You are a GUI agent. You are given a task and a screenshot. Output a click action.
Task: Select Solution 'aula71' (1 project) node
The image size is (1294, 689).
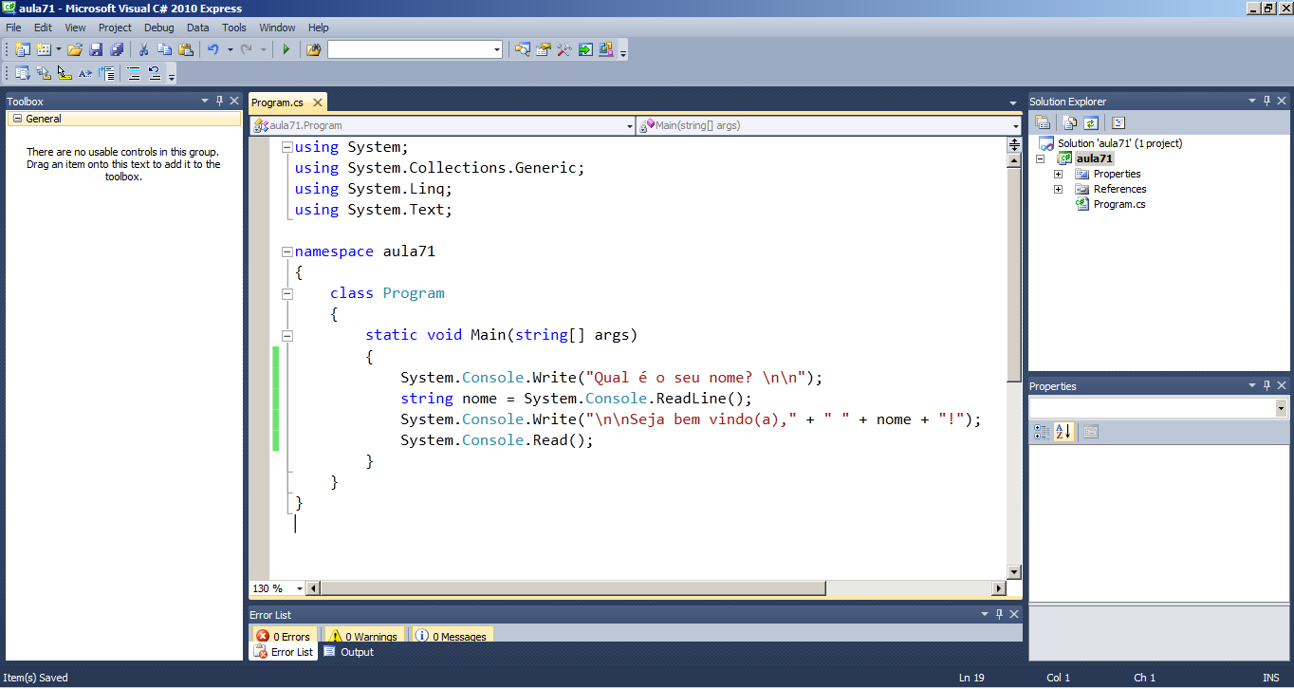[1119, 143]
